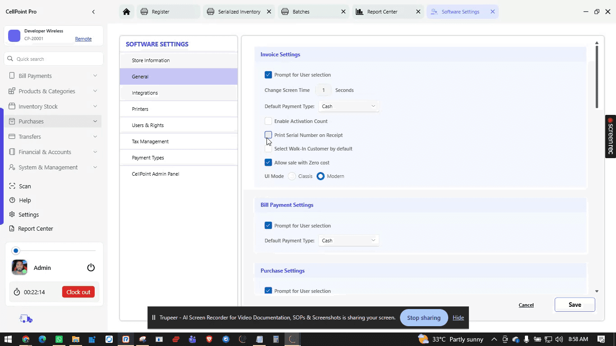The width and height of the screenshot is (616, 346).
Task: Click the Developer Wireless store logo
Action: click(14, 36)
